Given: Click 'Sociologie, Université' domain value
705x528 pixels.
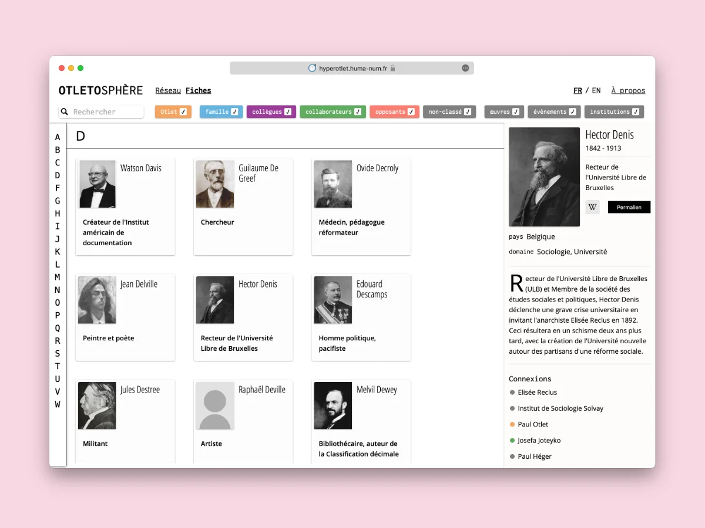Looking at the screenshot, I should pos(572,252).
